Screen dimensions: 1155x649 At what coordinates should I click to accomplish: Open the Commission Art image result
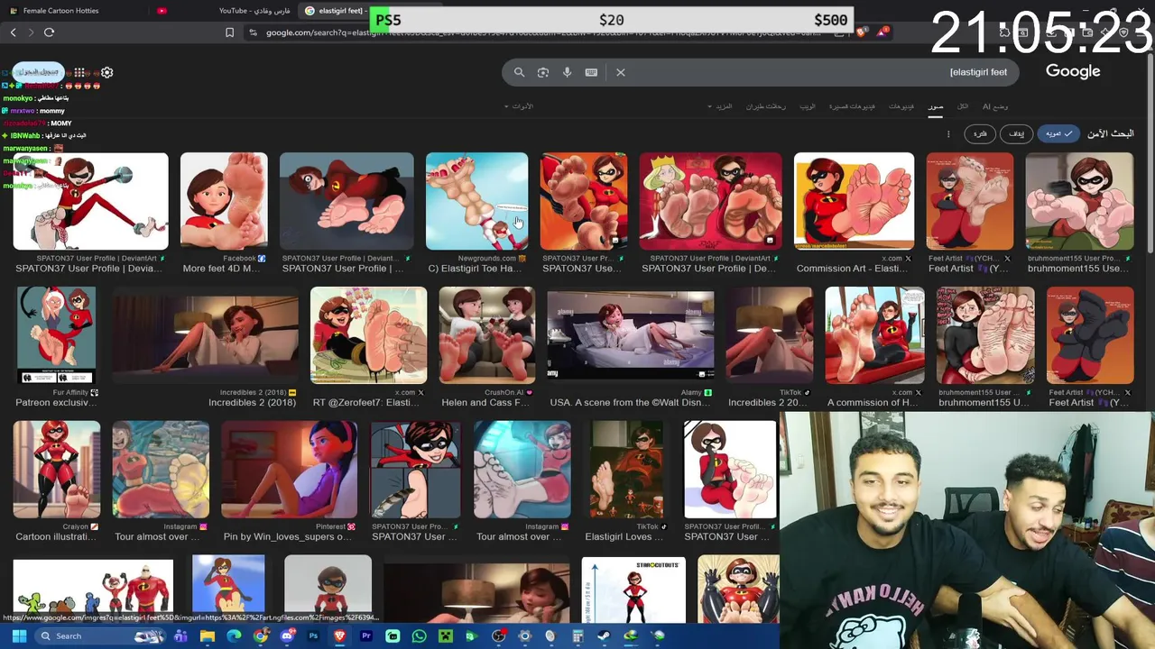coord(854,201)
